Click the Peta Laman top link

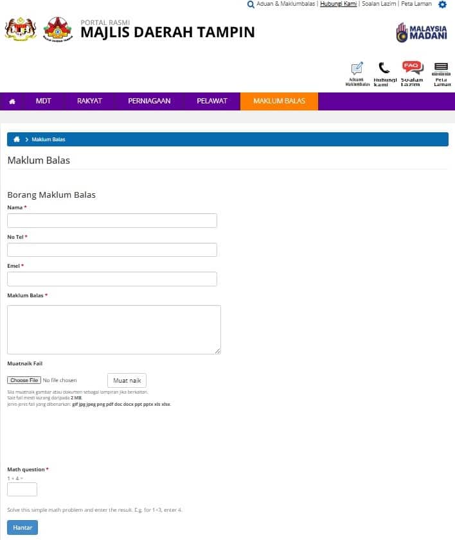click(x=416, y=4)
